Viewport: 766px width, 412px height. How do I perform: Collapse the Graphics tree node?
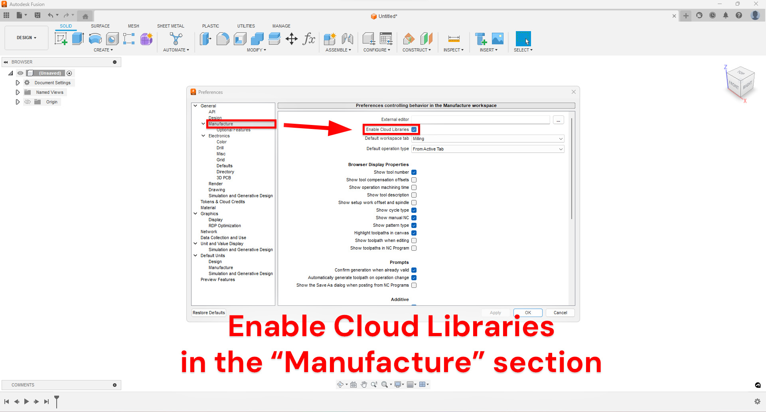coord(195,214)
